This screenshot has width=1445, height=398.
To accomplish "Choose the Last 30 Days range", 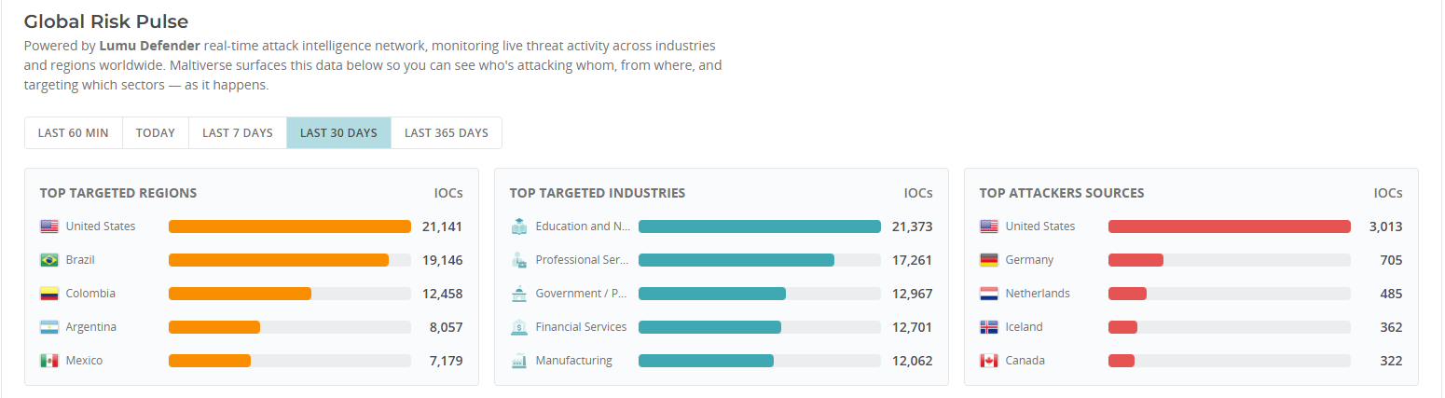I will (338, 132).
